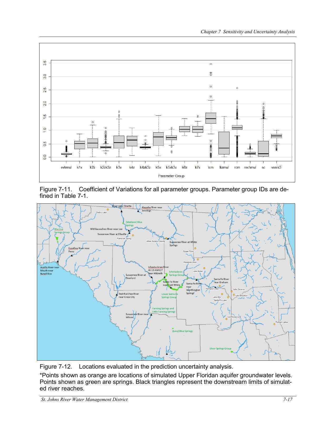Click the 'Lower Santa Fe Springs Group' label

click(169, 296)
